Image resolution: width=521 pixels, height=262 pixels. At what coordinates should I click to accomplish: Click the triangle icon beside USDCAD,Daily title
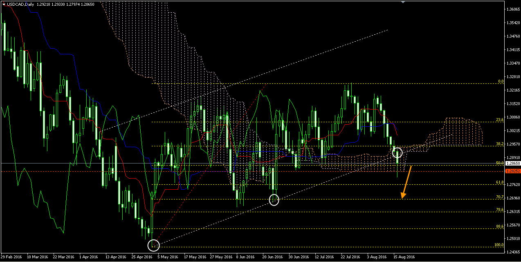[x=4, y=4]
